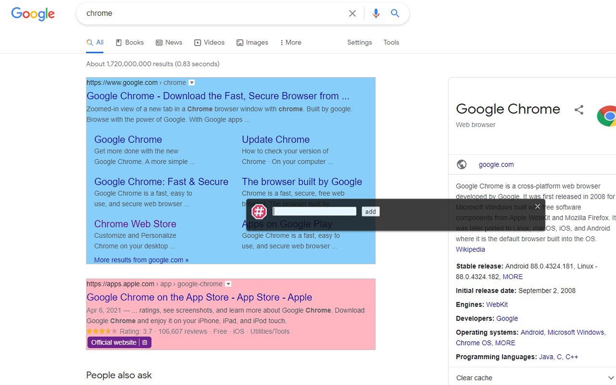
Task: Click the blue magnifier search icon
Action: tap(395, 13)
